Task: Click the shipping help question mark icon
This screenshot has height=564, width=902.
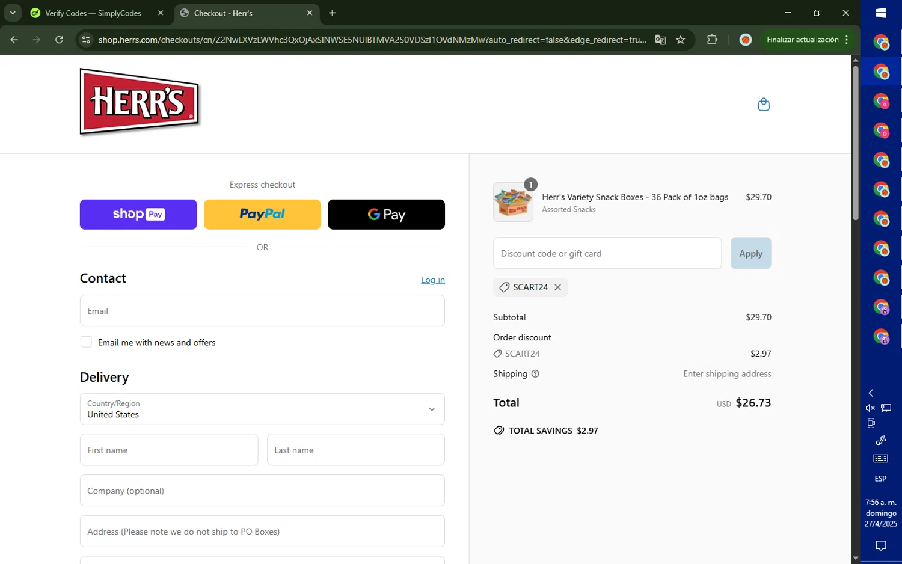Action: 535,374
